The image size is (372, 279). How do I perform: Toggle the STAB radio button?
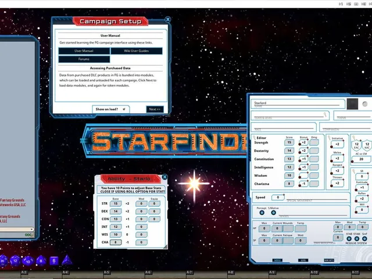point(349,239)
